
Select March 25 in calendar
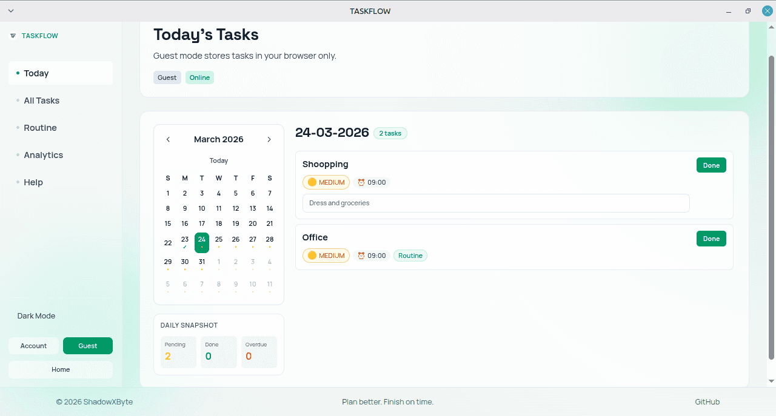coord(219,242)
